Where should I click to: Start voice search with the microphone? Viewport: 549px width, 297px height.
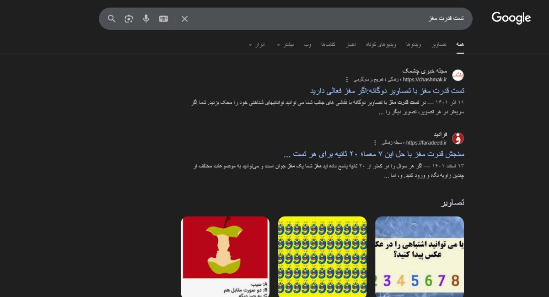(x=146, y=19)
